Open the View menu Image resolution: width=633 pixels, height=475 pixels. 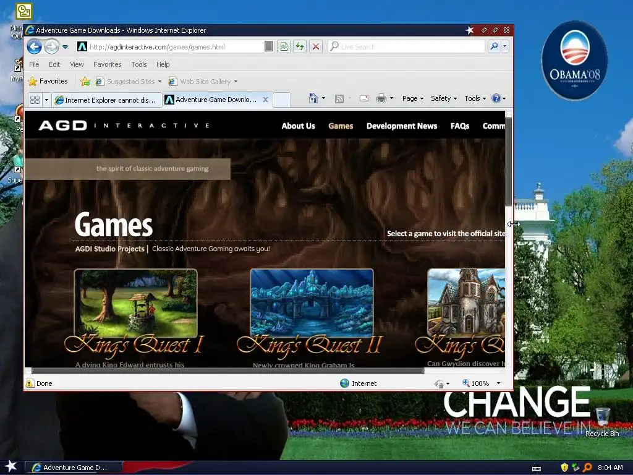(77, 64)
